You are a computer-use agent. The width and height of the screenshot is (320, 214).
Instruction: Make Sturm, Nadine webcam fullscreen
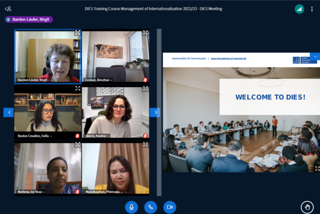coord(145,88)
